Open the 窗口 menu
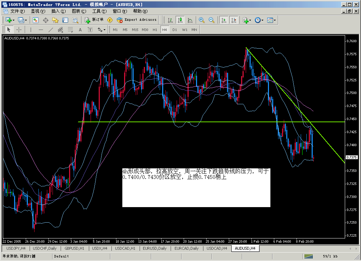 (120, 11)
